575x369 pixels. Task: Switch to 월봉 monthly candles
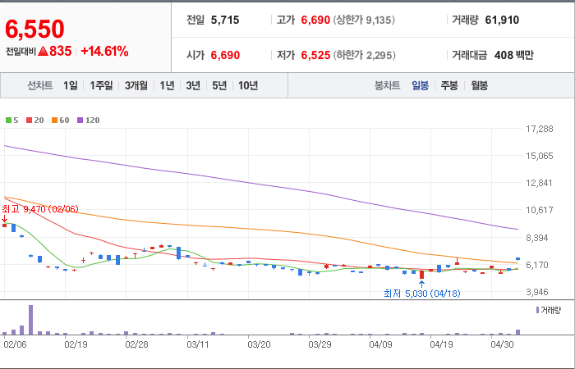[x=479, y=85]
